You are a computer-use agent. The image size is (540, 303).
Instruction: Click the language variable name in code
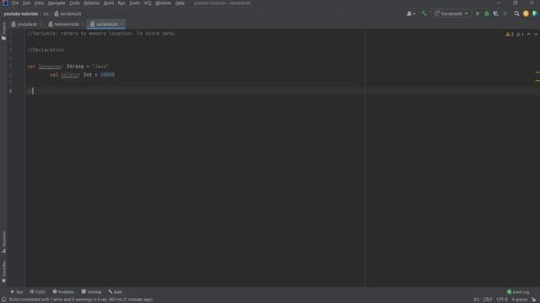coord(50,66)
